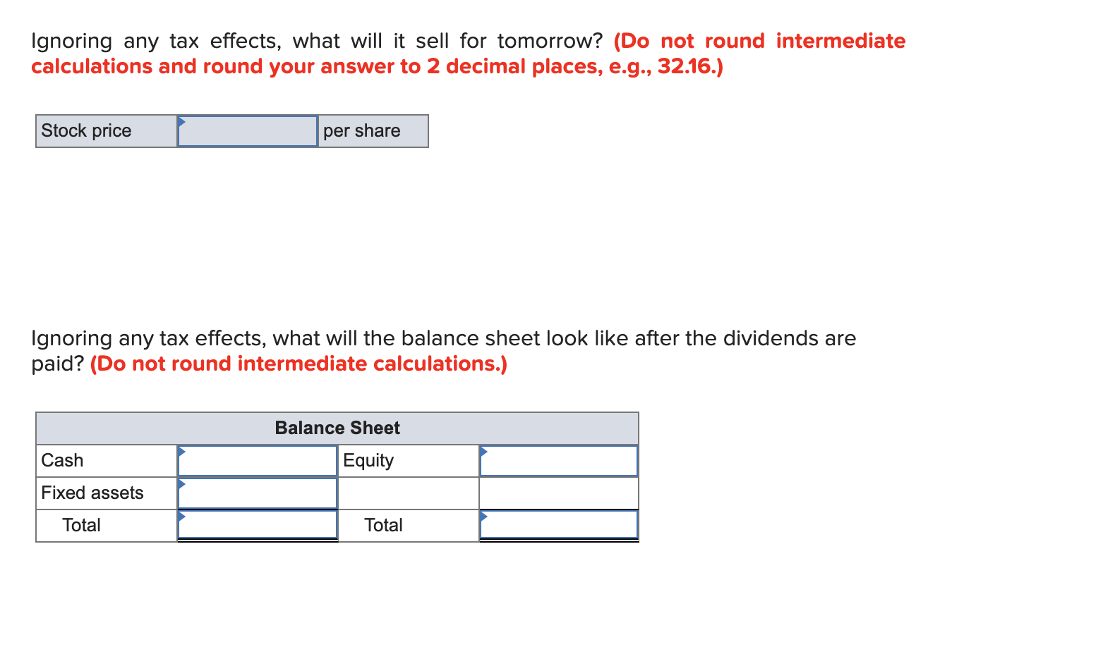Click the Stock price label cell
The width and height of the screenshot is (1115, 661).
point(104,131)
